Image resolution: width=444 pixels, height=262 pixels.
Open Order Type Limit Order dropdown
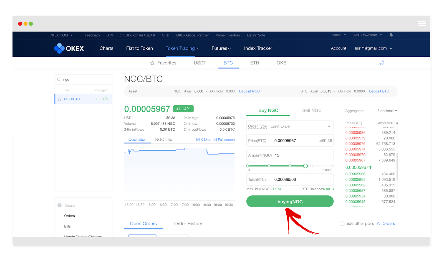290,126
